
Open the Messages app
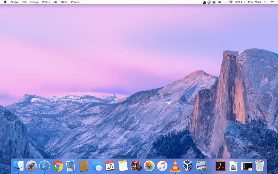pos(97,166)
